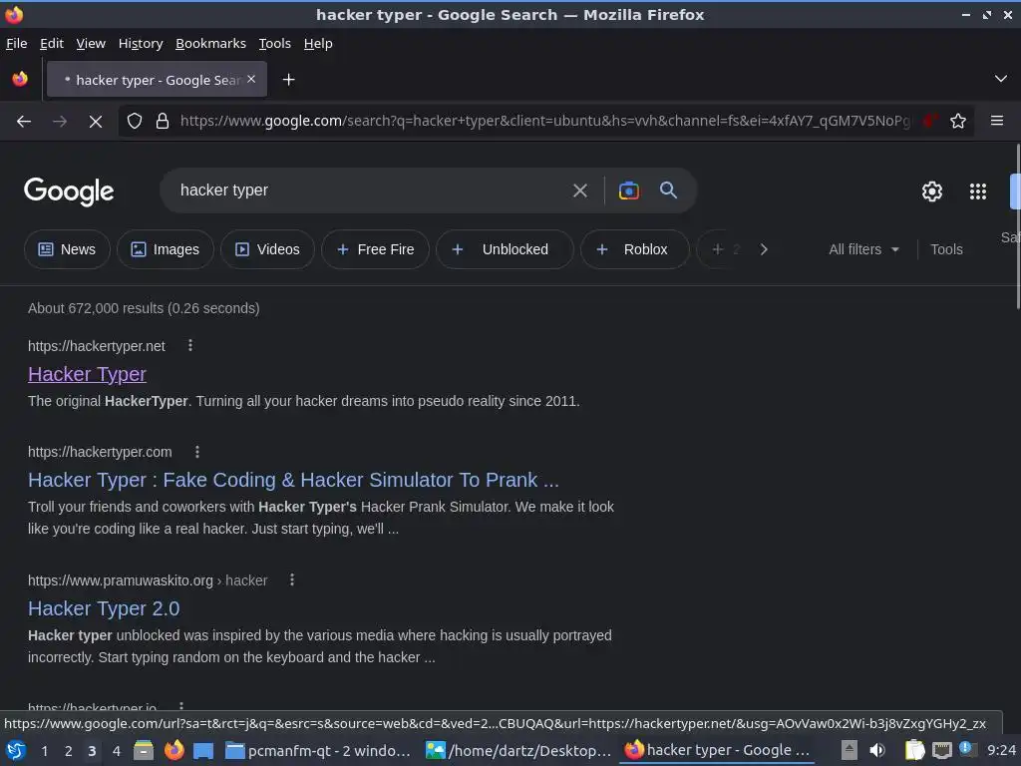
Task: Open the Edit menu
Action: click(52, 43)
